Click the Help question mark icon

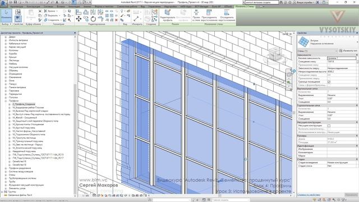coord(324,2)
